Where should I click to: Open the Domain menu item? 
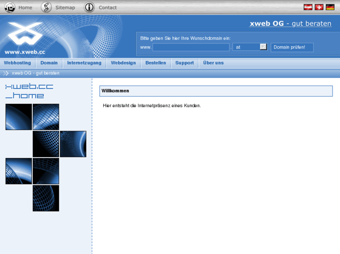[x=49, y=63]
